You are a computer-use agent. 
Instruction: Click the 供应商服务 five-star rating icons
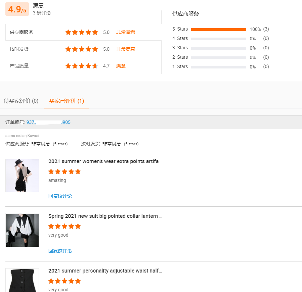pos(82,32)
